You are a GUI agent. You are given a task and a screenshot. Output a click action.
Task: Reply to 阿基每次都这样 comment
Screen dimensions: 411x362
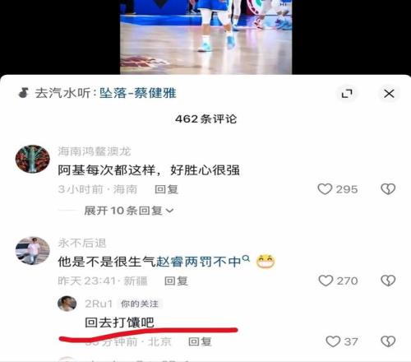[x=167, y=189]
